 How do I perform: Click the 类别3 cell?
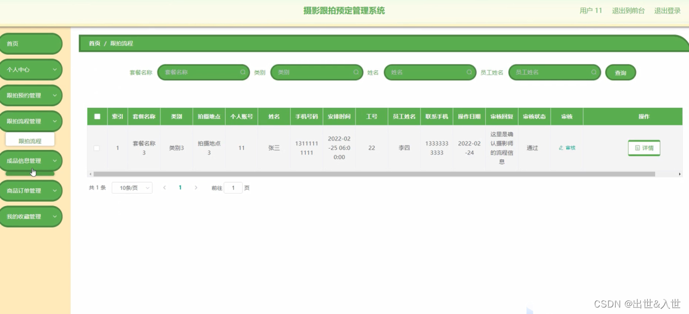point(176,148)
